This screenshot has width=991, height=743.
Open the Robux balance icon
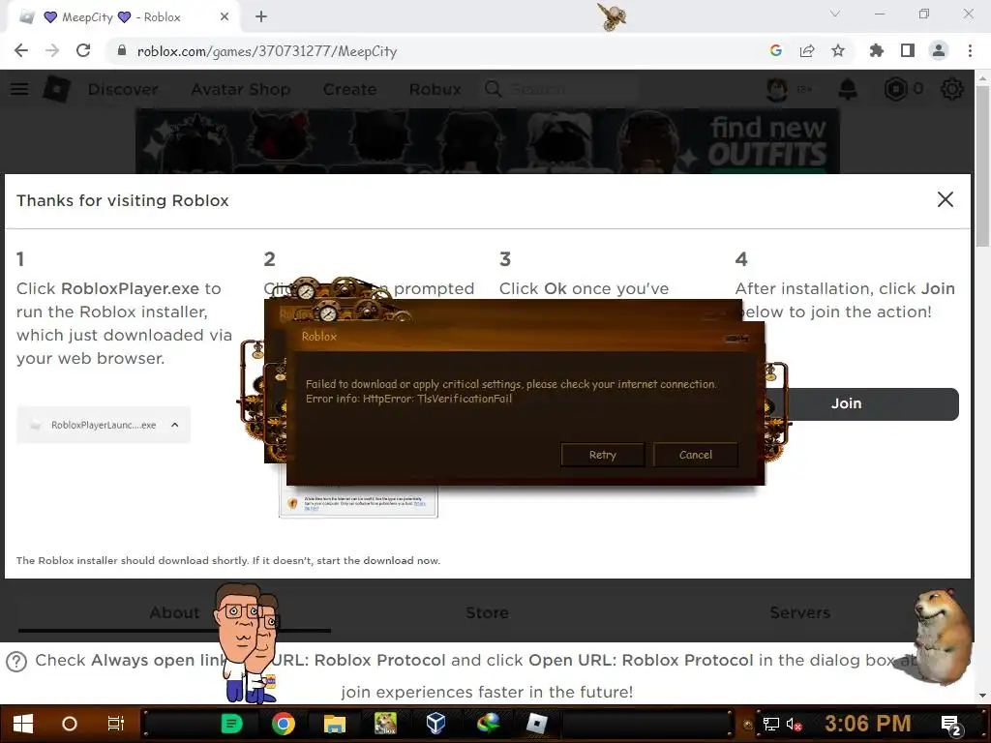click(895, 89)
